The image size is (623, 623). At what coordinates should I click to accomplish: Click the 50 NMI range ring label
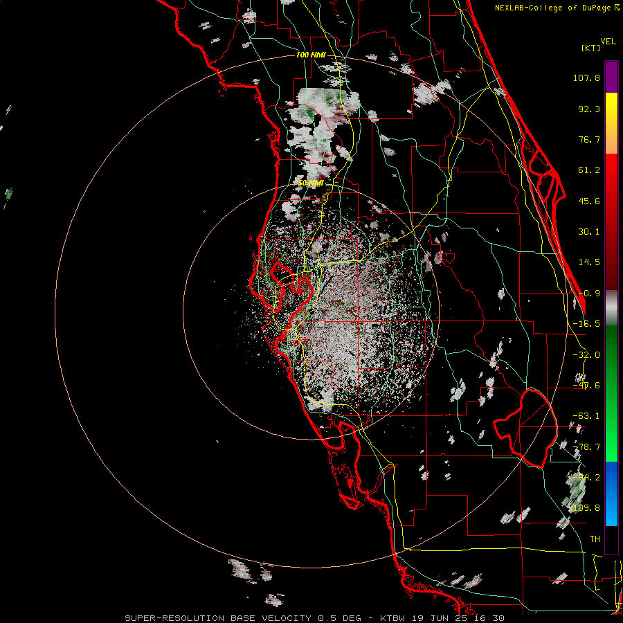[x=311, y=183]
